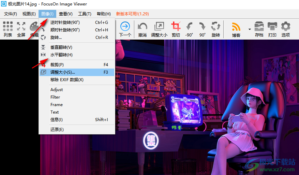Close the 图像(I) menu
This screenshot has height=175, width=299.
47,14
